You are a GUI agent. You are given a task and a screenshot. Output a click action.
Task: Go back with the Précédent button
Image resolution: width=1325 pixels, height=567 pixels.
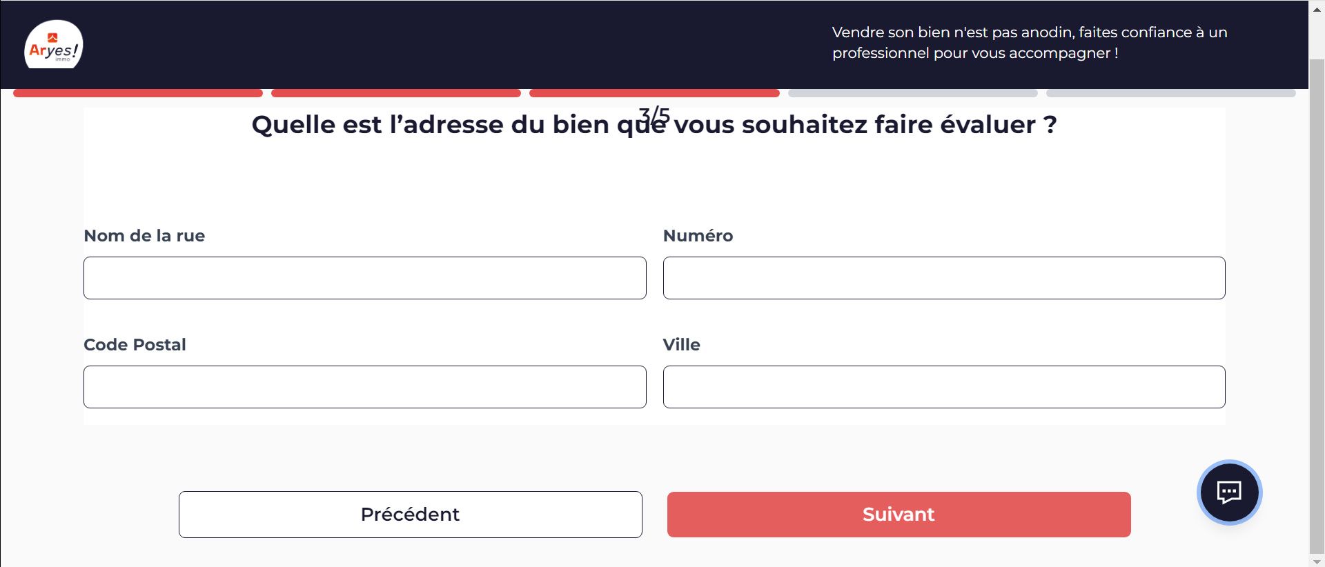click(x=410, y=515)
